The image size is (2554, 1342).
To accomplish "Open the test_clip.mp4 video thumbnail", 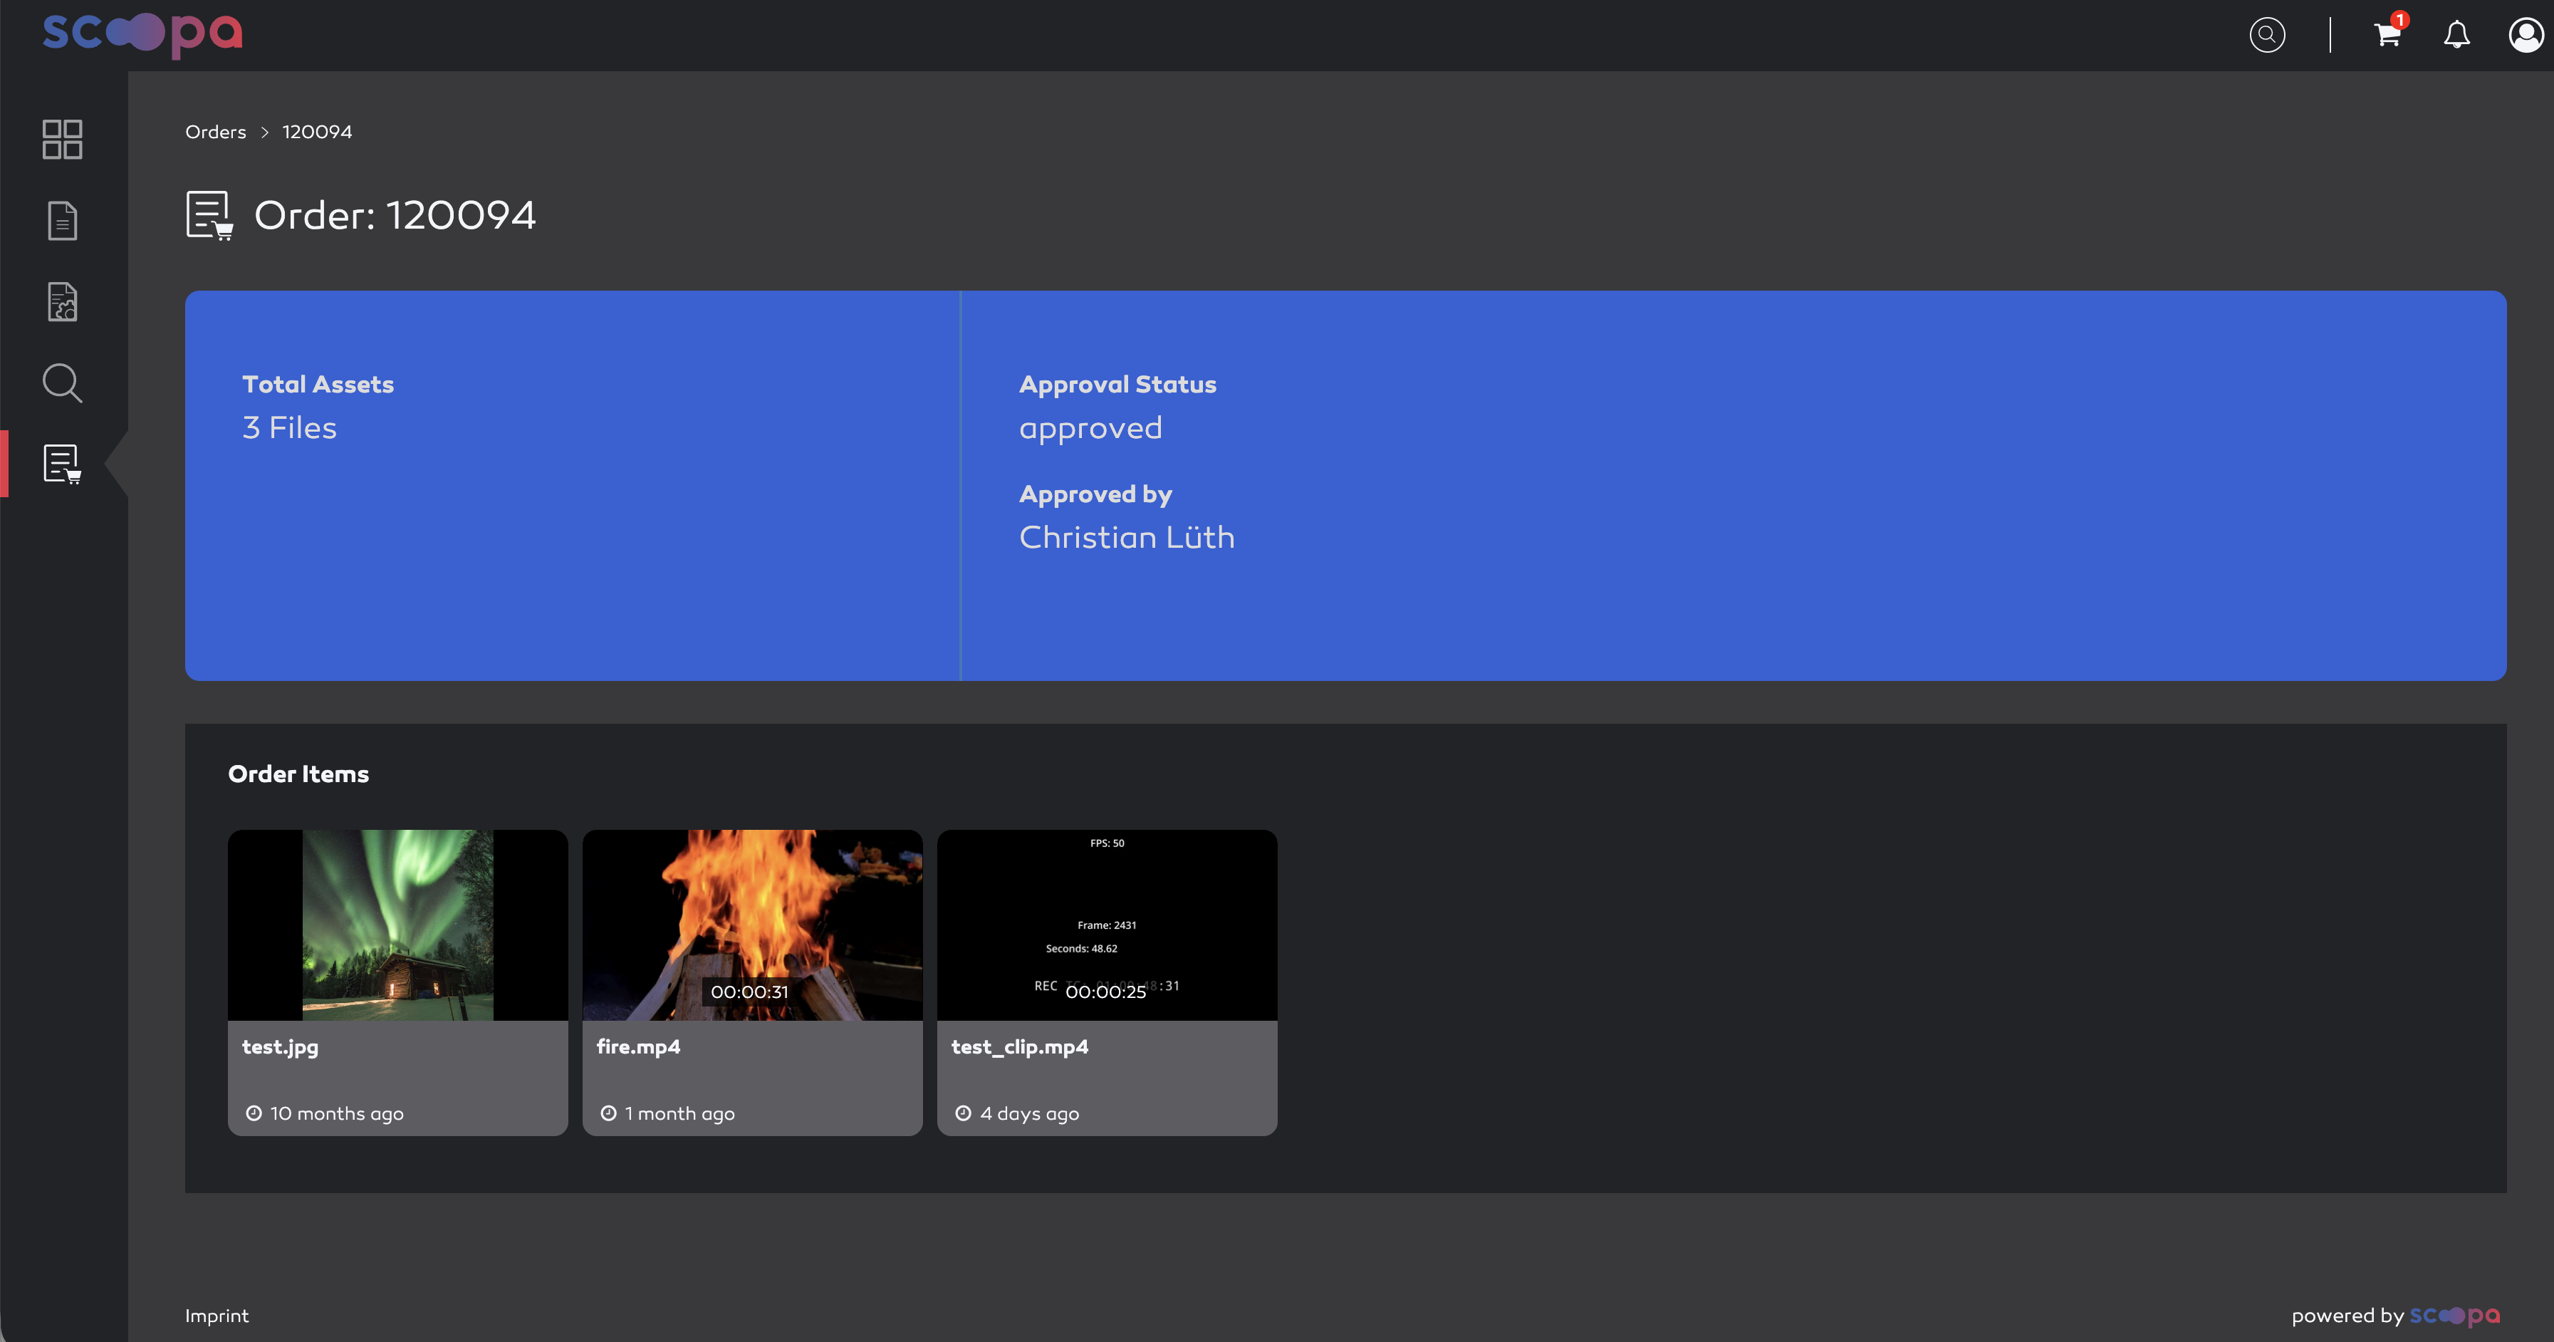I will [x=1107, y=925].
